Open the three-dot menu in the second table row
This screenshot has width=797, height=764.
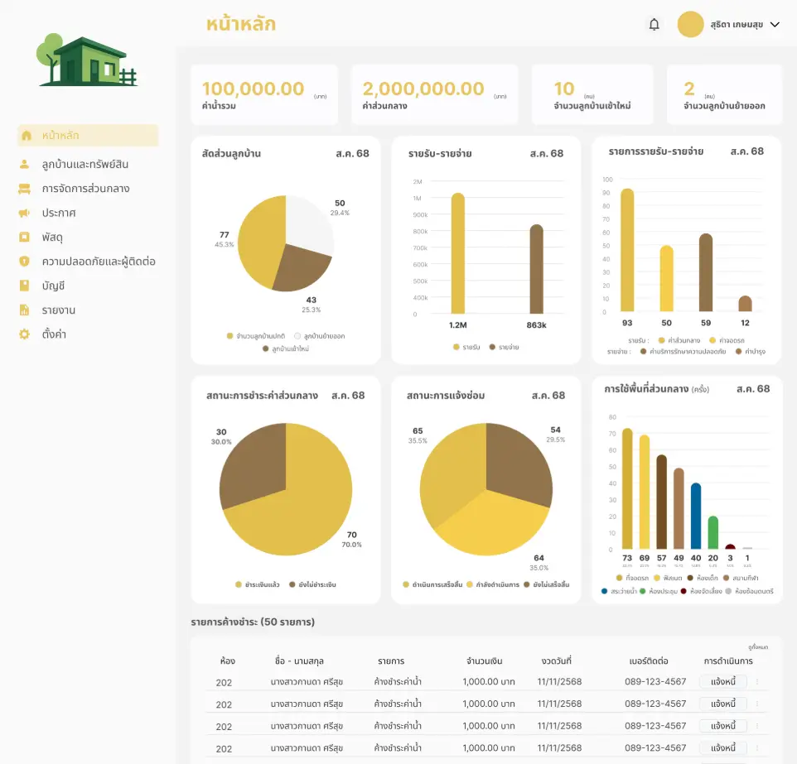coord(757,704)
